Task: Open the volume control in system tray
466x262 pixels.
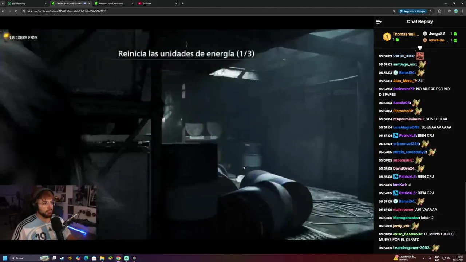Action: (x=448, y=258)
